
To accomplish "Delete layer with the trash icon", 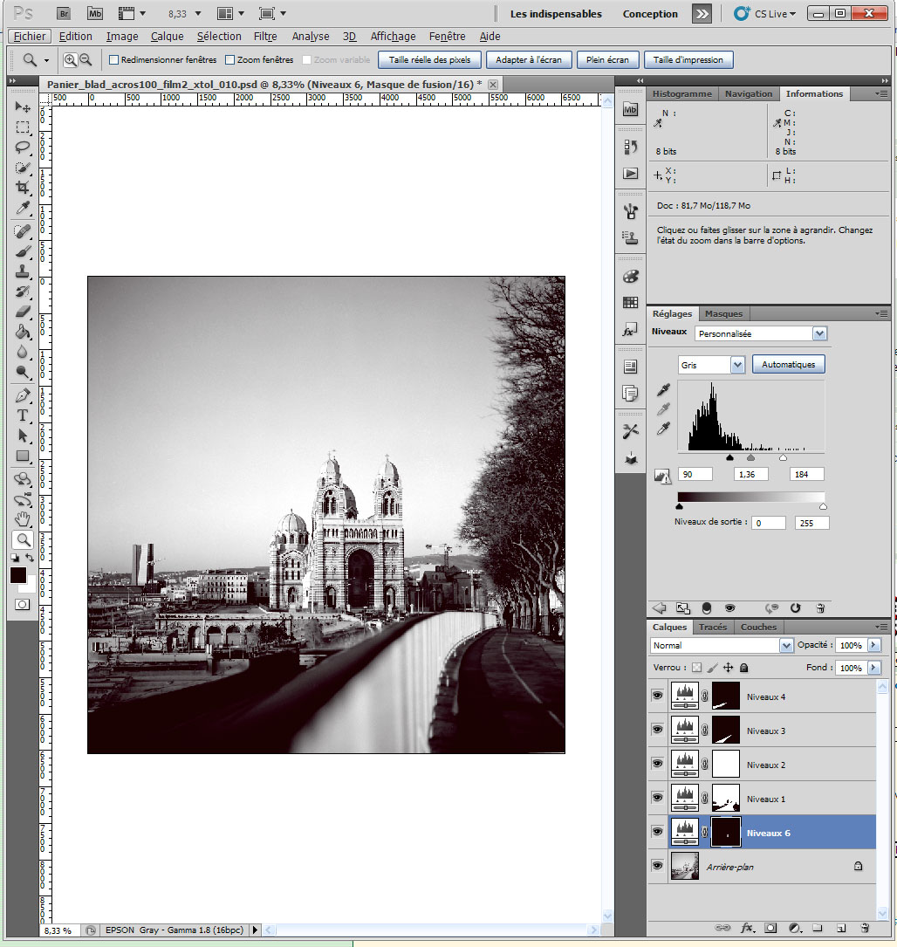I will [865, 927].
